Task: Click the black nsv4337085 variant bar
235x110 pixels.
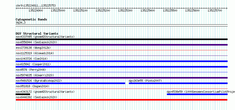Action: point(121,39)
